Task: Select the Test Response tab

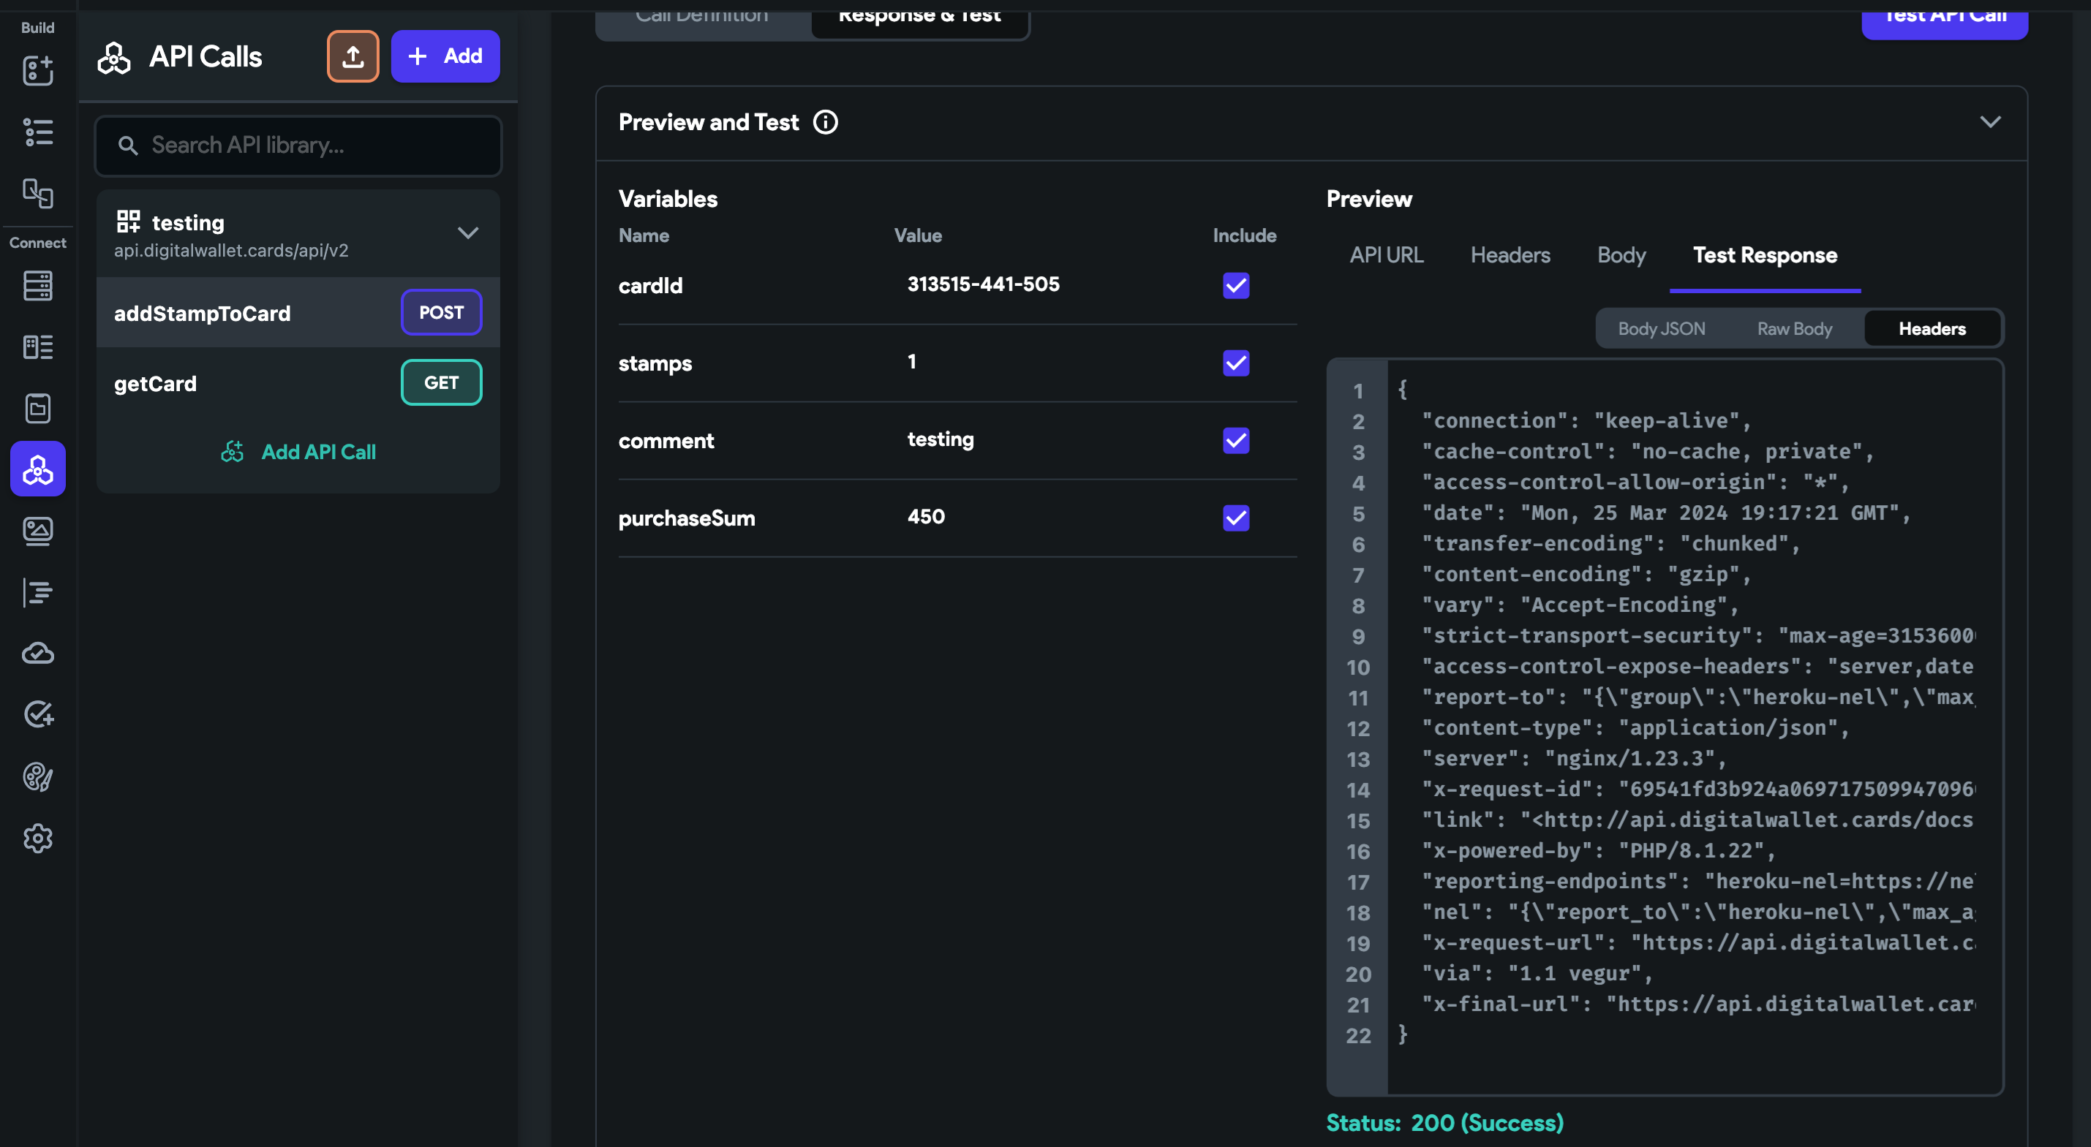Action: click(x=1765, y=254)
